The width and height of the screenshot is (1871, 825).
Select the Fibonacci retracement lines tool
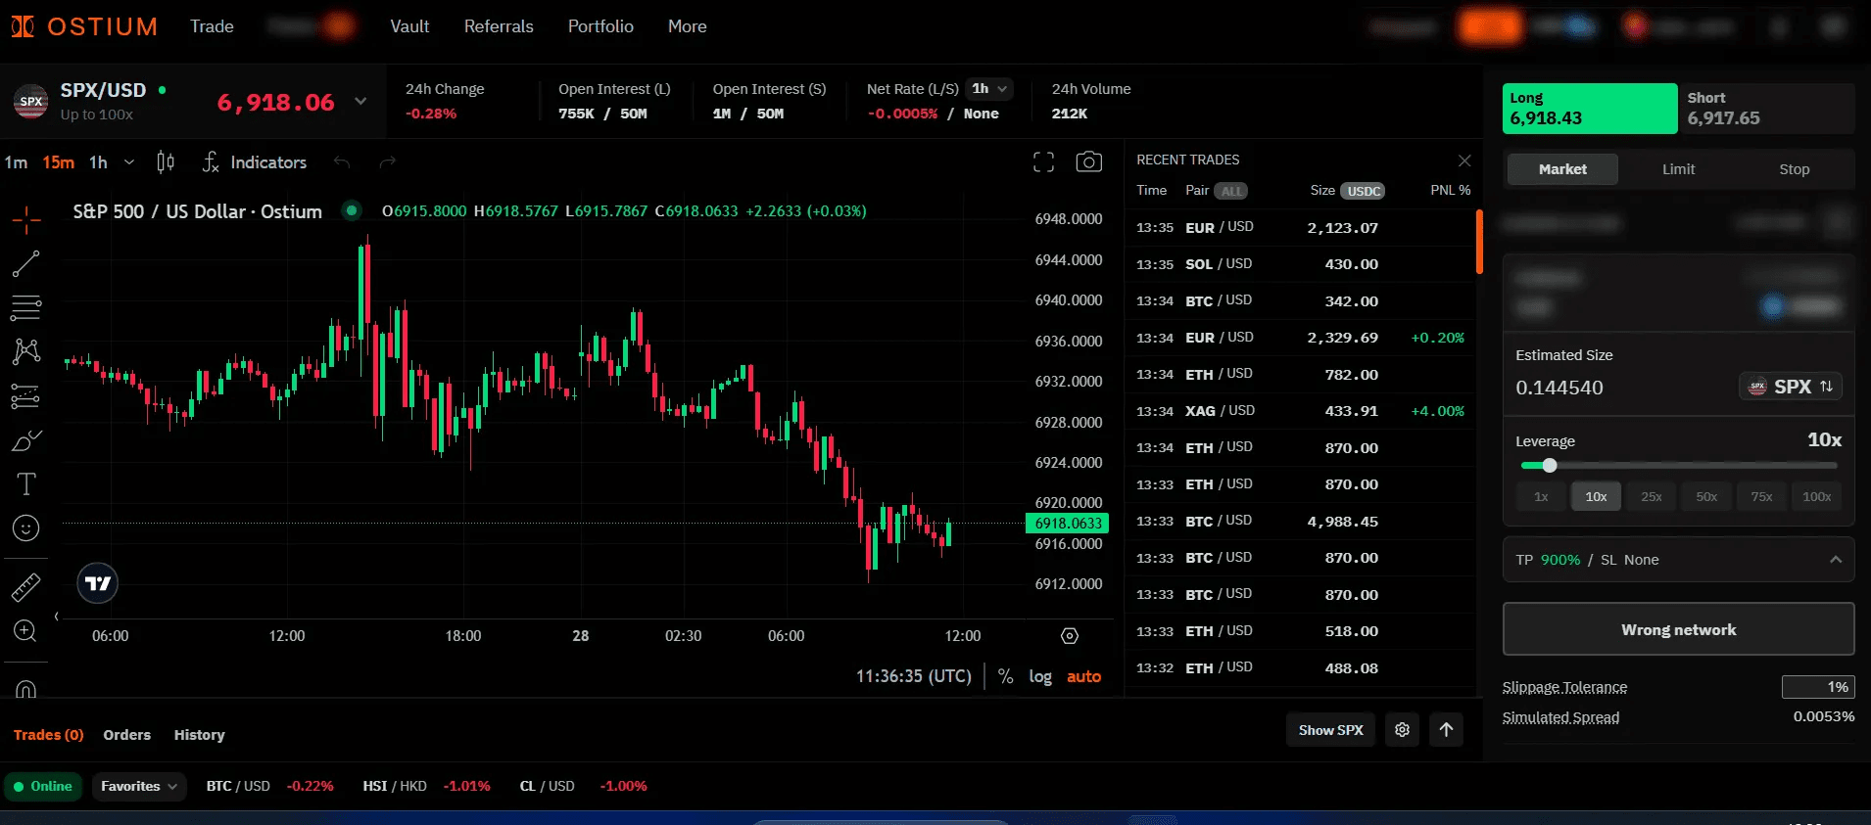(x=25, y=307)
